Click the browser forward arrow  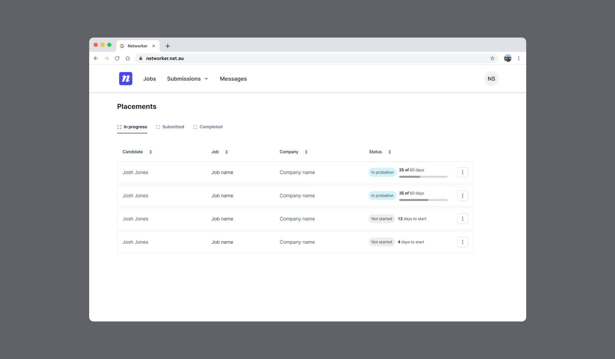[x=107, y=58]
